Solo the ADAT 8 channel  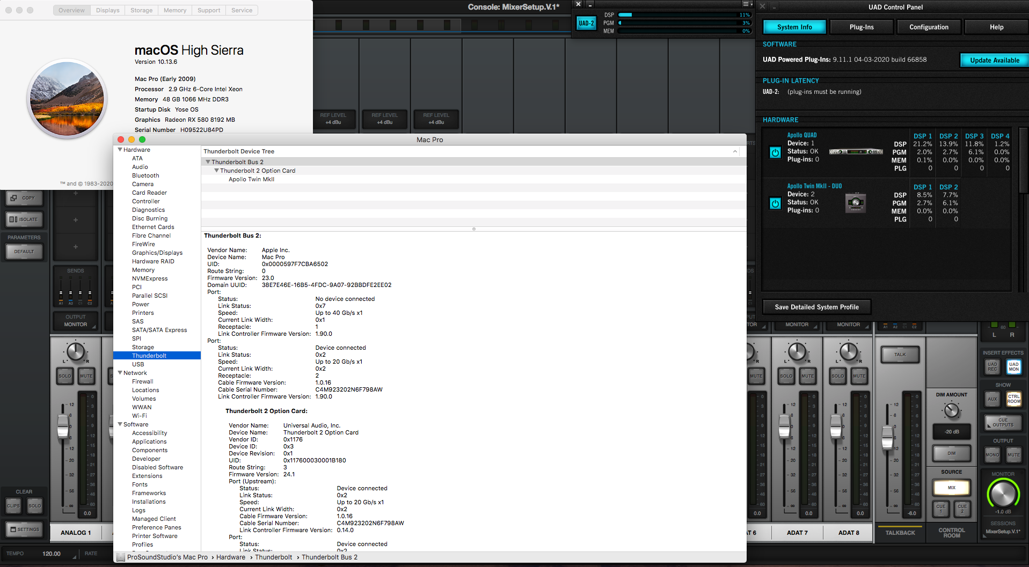coord(837,376)
